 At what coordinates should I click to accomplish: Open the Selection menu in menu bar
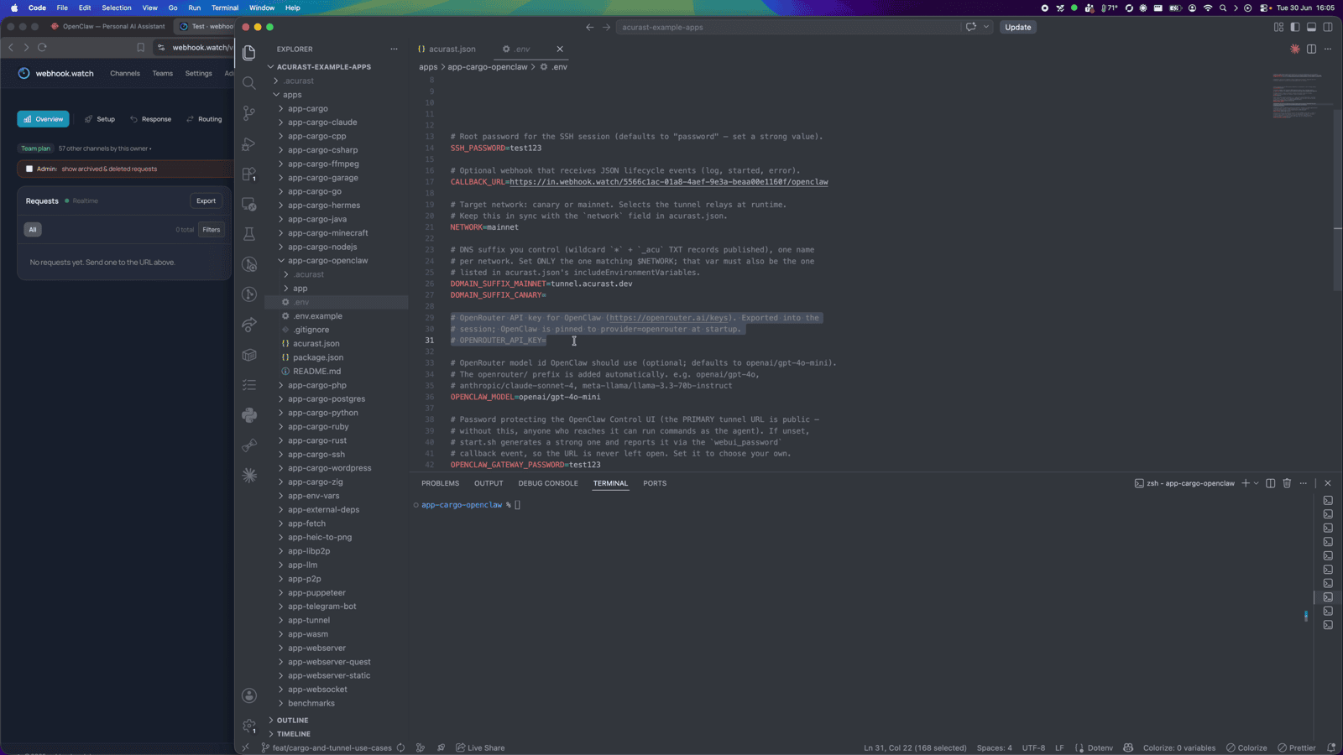[x=117, y=8]
